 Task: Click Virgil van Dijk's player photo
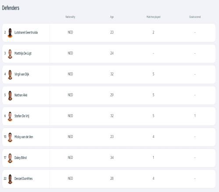[x=10, y=75]
